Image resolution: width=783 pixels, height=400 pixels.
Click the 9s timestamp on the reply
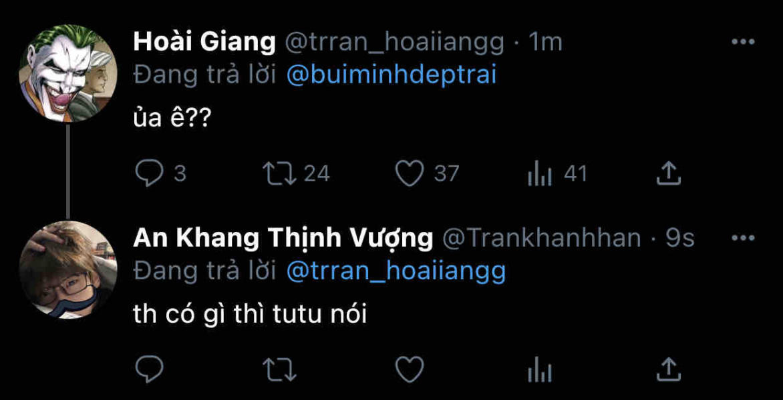679,238
